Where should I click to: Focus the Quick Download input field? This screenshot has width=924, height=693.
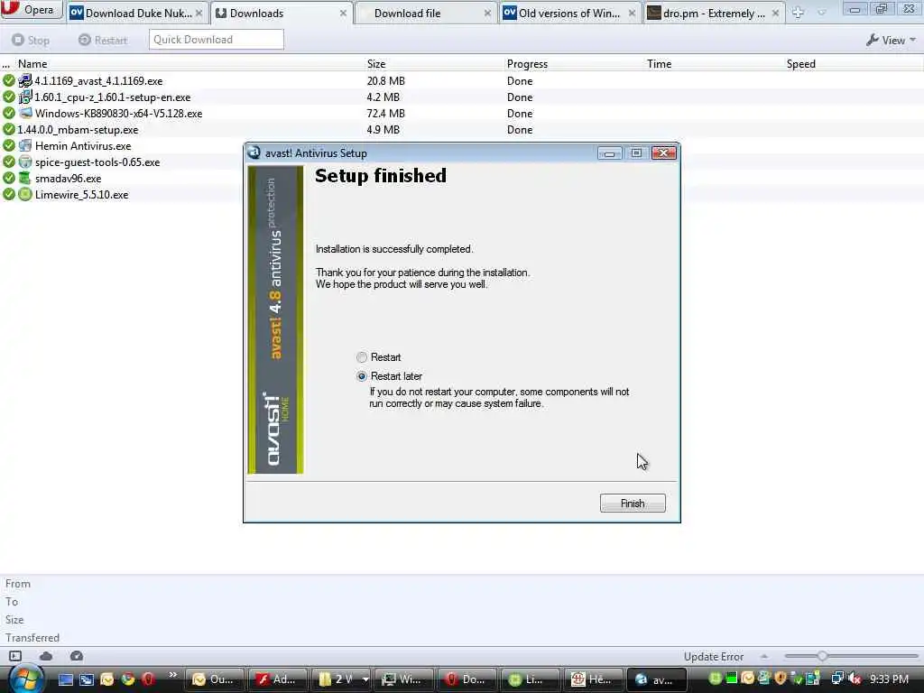(216, 40)
